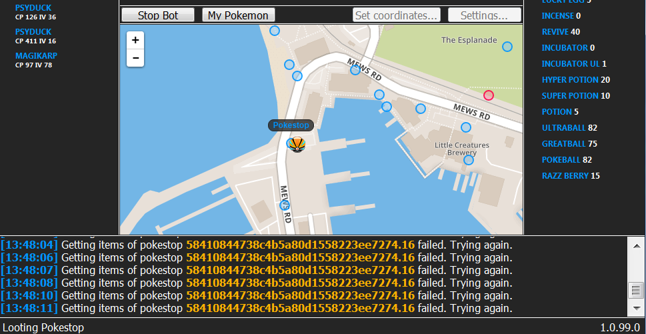Click the log scrollbar down arrow
Screen dimensions: 646x334
[x=636, y=308]
